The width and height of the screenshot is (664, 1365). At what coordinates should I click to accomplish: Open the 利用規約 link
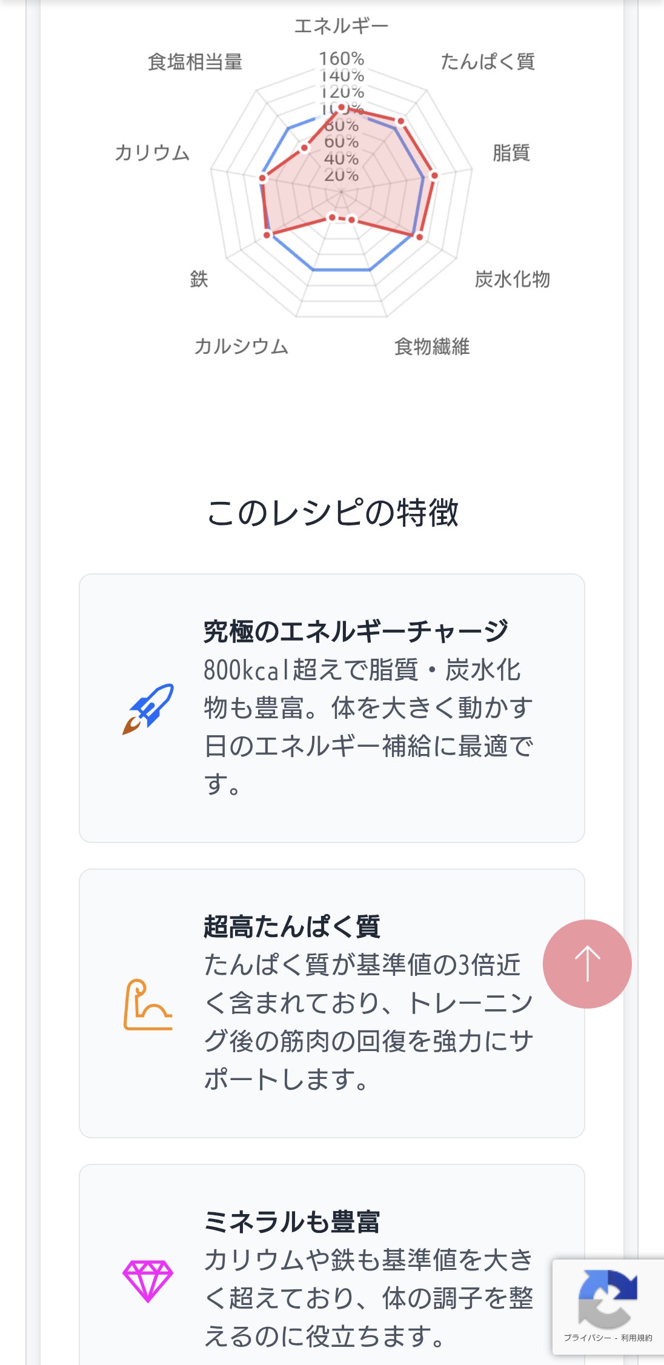pos(636,1338)
